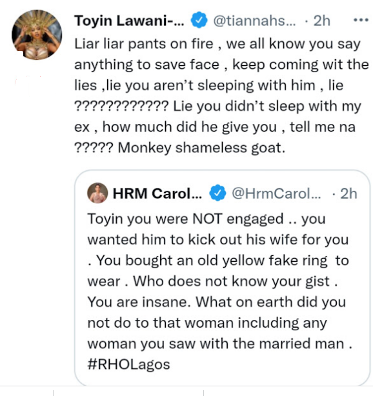The height and width of the screenshot is (396, 373).
Task: Open the quoted tweet from HRM Carol
Action: pyautogui.click(x=223, y=277)
